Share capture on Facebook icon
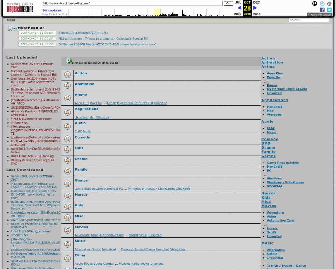 click(x=322, y=10)
